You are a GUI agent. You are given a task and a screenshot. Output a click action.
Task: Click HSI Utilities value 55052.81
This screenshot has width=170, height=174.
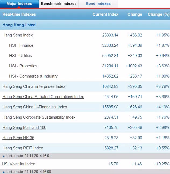tap(110, 56)
